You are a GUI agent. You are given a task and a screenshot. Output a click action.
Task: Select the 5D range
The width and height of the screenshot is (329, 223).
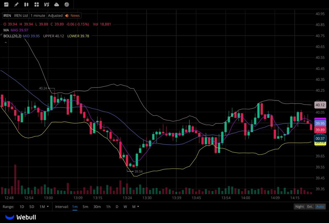point(32,207)
